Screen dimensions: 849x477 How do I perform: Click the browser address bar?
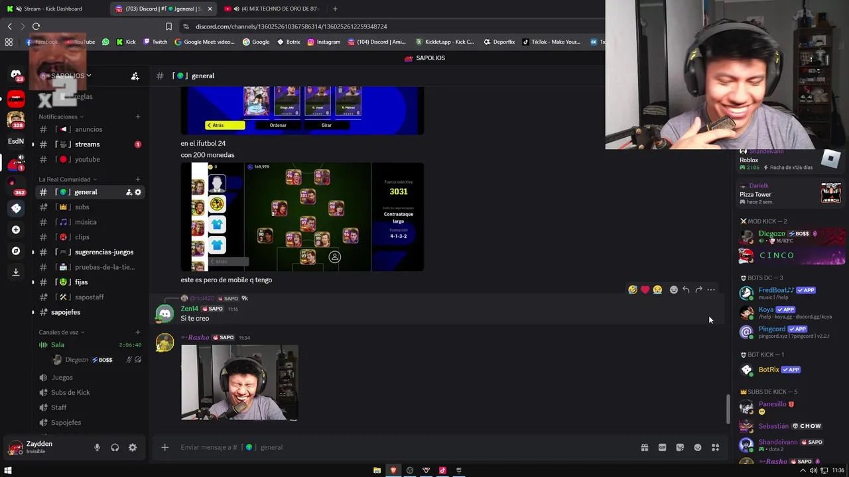point(391,26)
